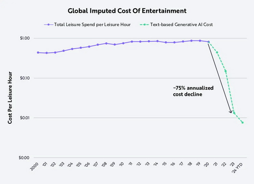The width and height of the screenshot is (254, 184).
Task: Select the purple data point at 2008
Action: pyautogui.click(x=106, y=43)
